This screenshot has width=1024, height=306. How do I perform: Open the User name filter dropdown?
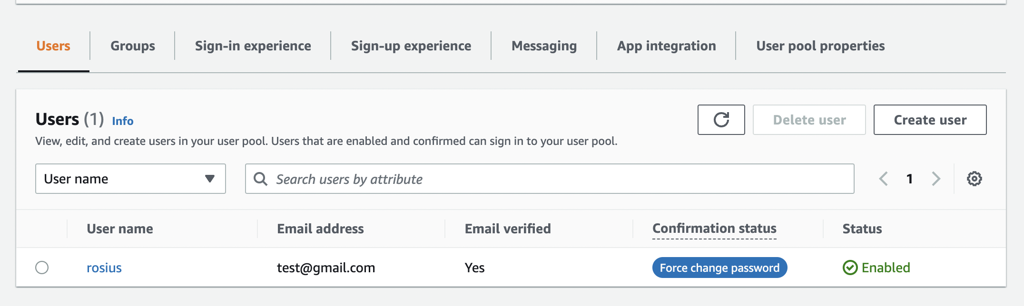point(130,179)
